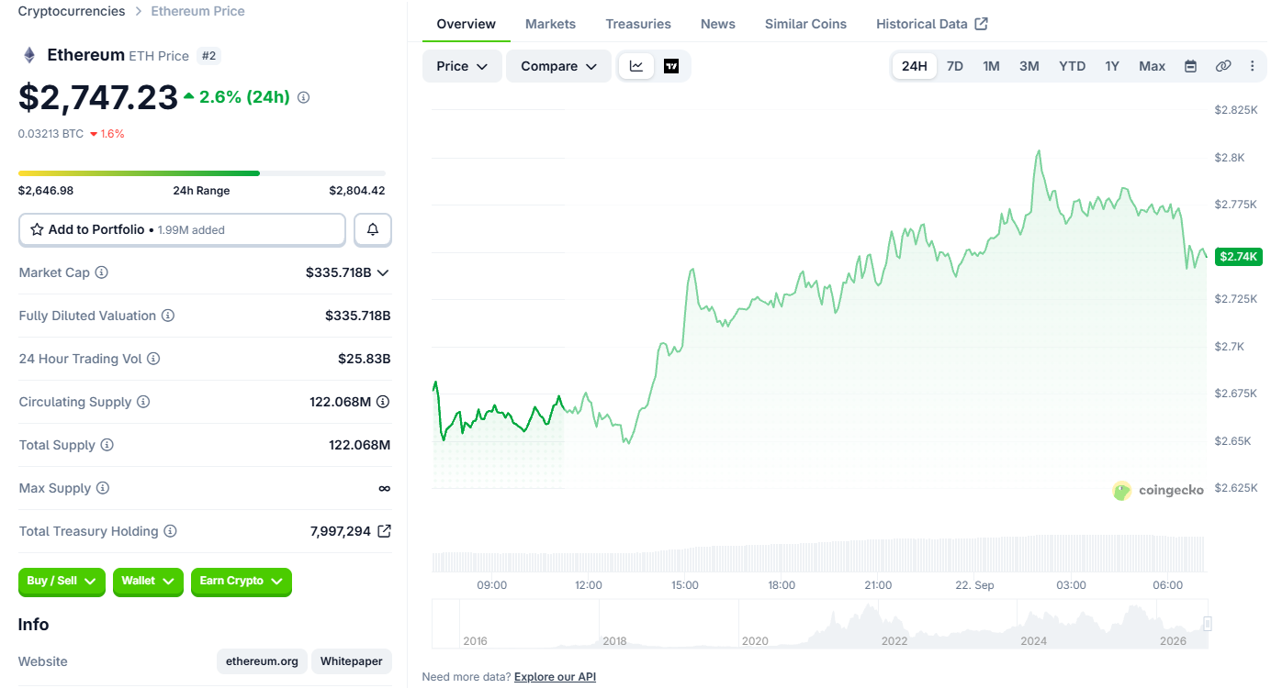The image size is (1271, 688).
Task: Open the Max Supply info icon
Action: pos(103,488)
